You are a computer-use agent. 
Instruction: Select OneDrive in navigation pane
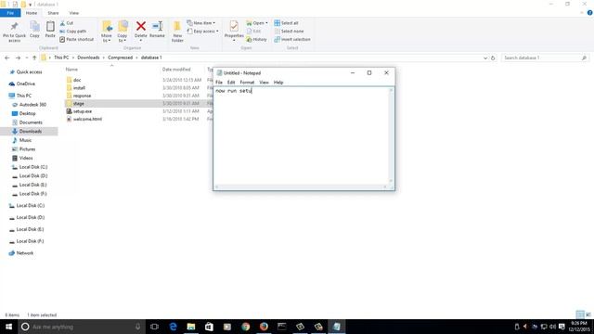(25, 83)
